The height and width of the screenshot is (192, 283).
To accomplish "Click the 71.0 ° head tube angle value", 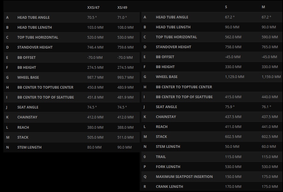I will point(122,17).
